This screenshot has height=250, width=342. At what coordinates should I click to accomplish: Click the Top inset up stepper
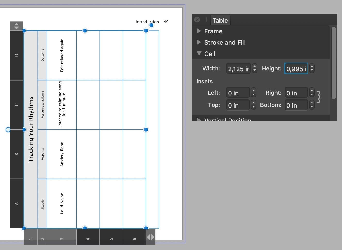coord(253,103)
